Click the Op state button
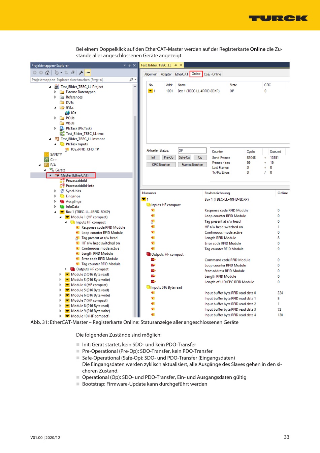 pyautogui.click(x=200, y=158)
